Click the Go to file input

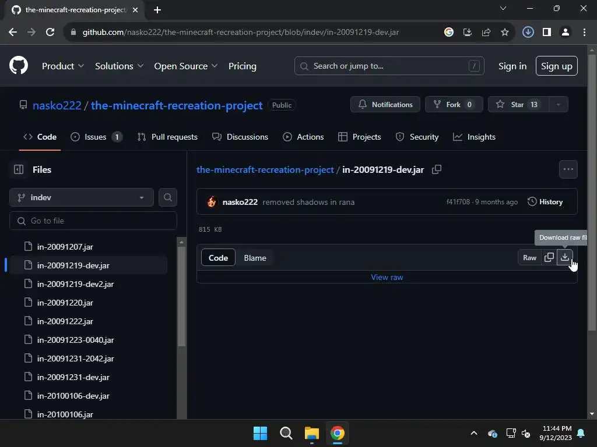[x=93, y=221]
